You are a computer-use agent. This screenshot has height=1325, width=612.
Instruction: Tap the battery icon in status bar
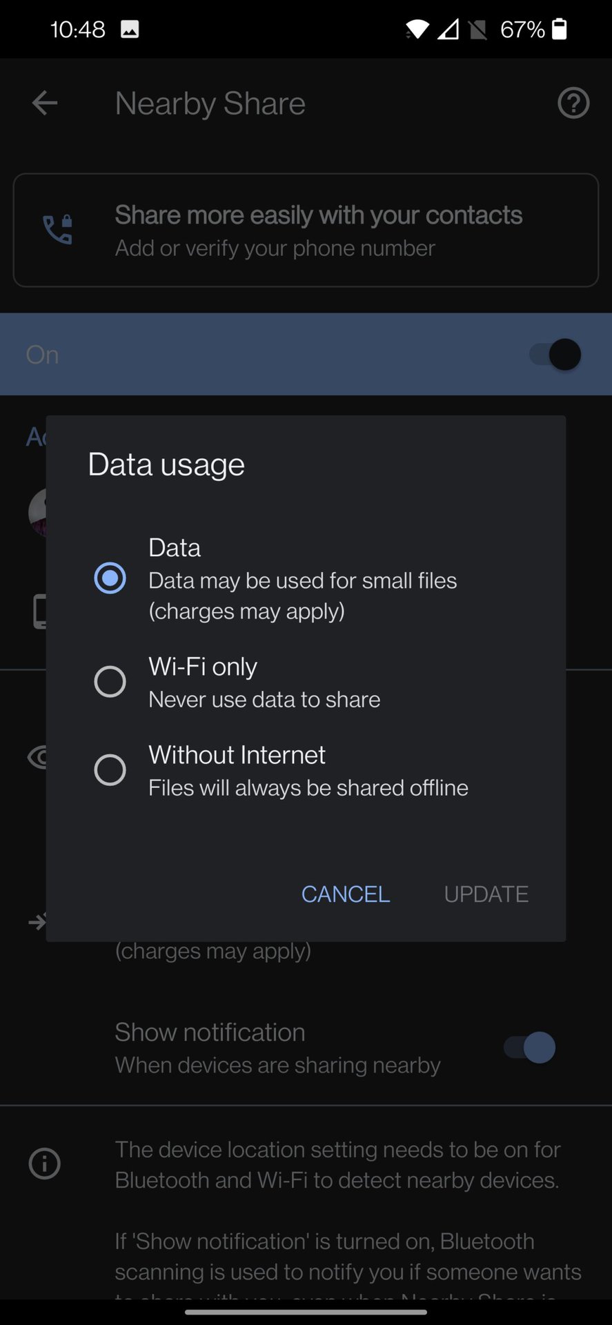[560, 29]
